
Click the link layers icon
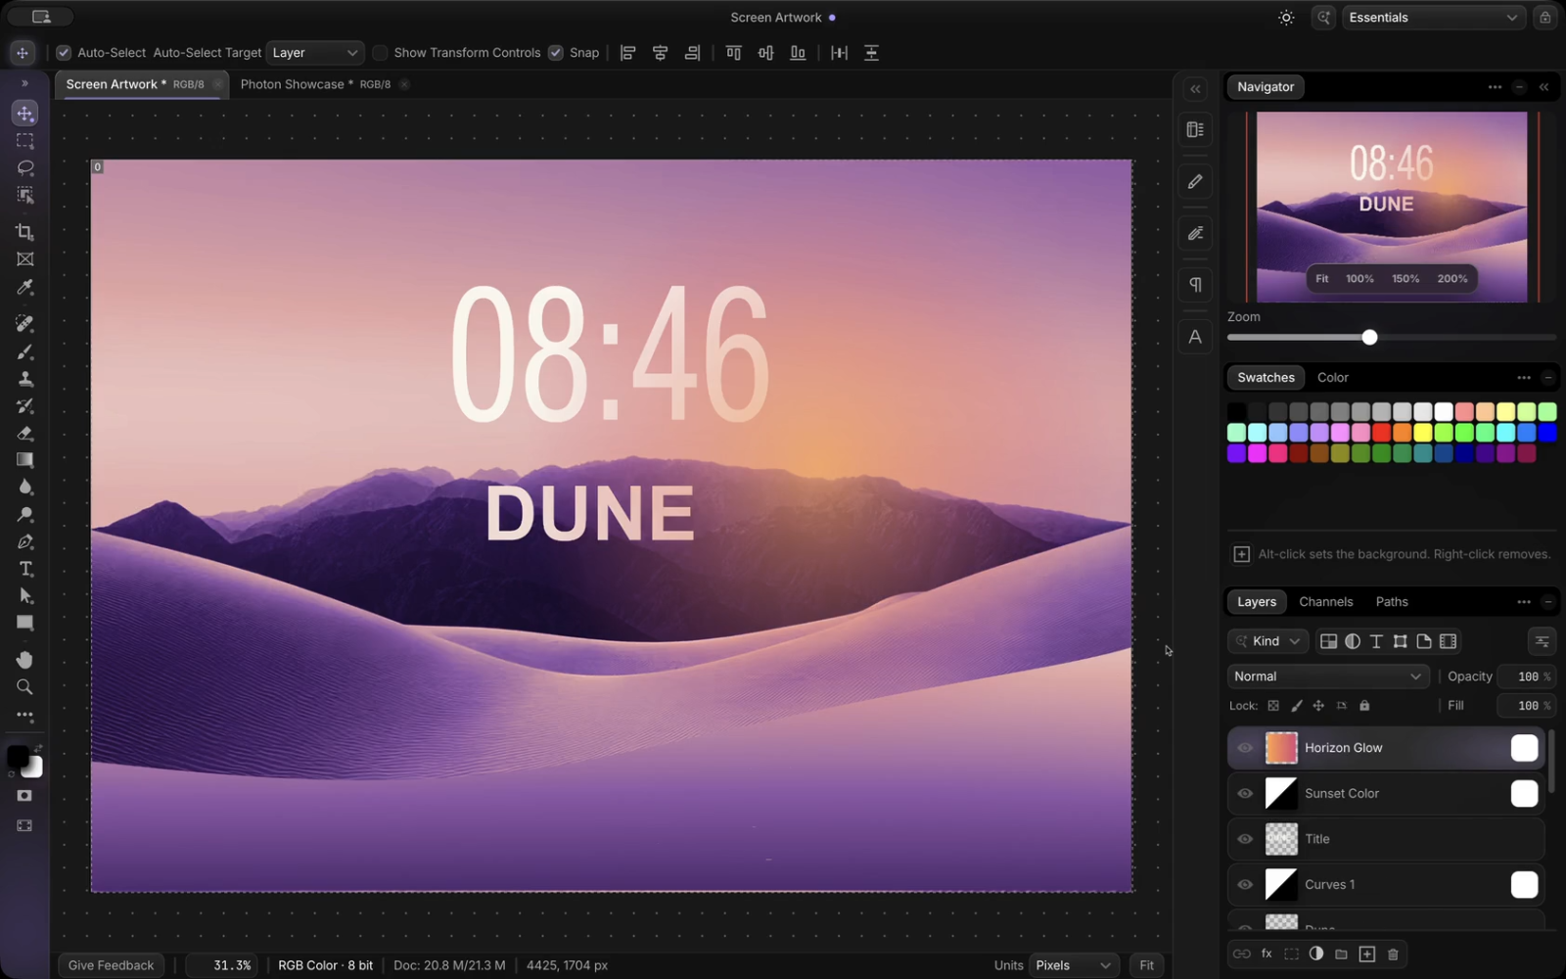(x=1241, y=954)
